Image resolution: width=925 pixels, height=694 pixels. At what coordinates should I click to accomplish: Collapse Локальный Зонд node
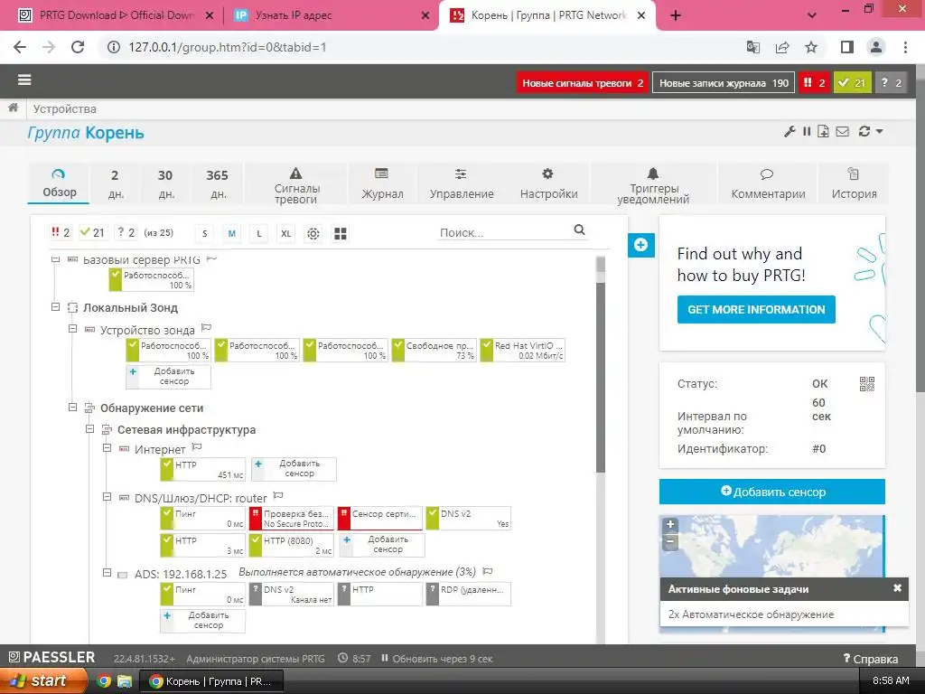pos(55,307)
